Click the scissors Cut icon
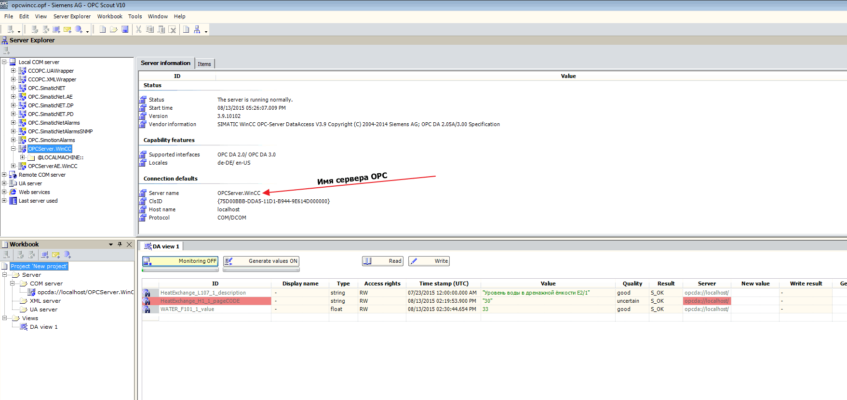The width and height of the screenshot is (847, 400). [x=139, y=30]
